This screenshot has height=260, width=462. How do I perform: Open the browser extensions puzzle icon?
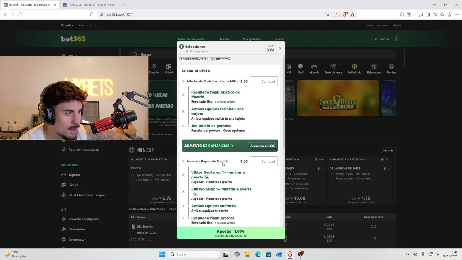click(x=402, y=14)
